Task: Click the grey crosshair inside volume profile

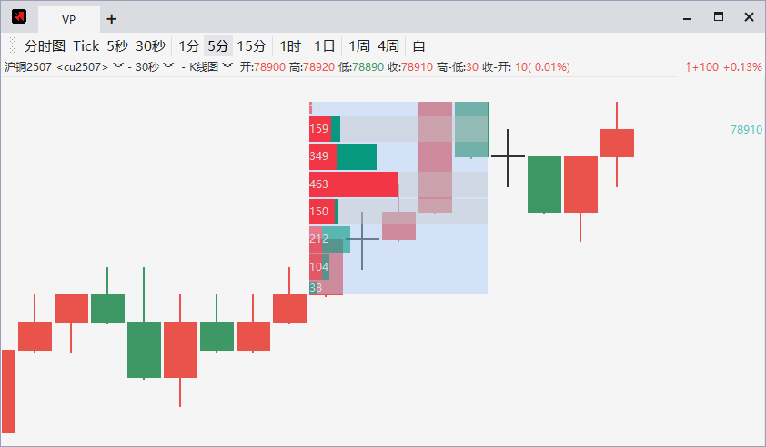Action: click(362, 239)
